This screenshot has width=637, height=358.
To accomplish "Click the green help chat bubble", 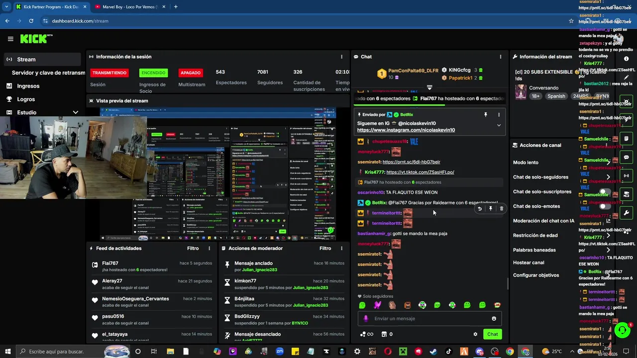I will pos(622,330).
